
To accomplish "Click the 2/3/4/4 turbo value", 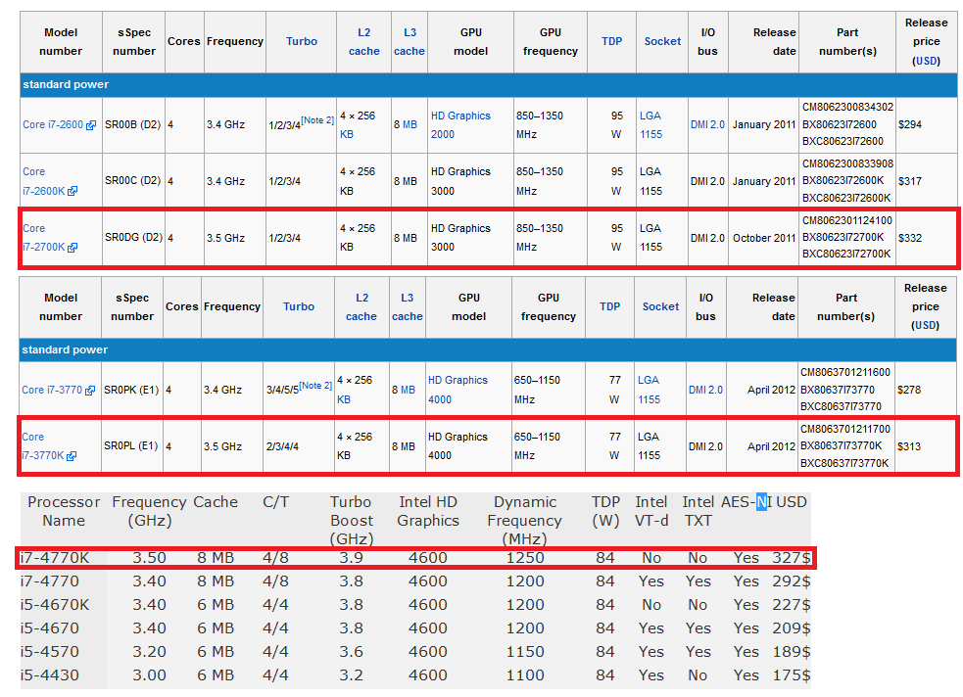I will (282, 446).
